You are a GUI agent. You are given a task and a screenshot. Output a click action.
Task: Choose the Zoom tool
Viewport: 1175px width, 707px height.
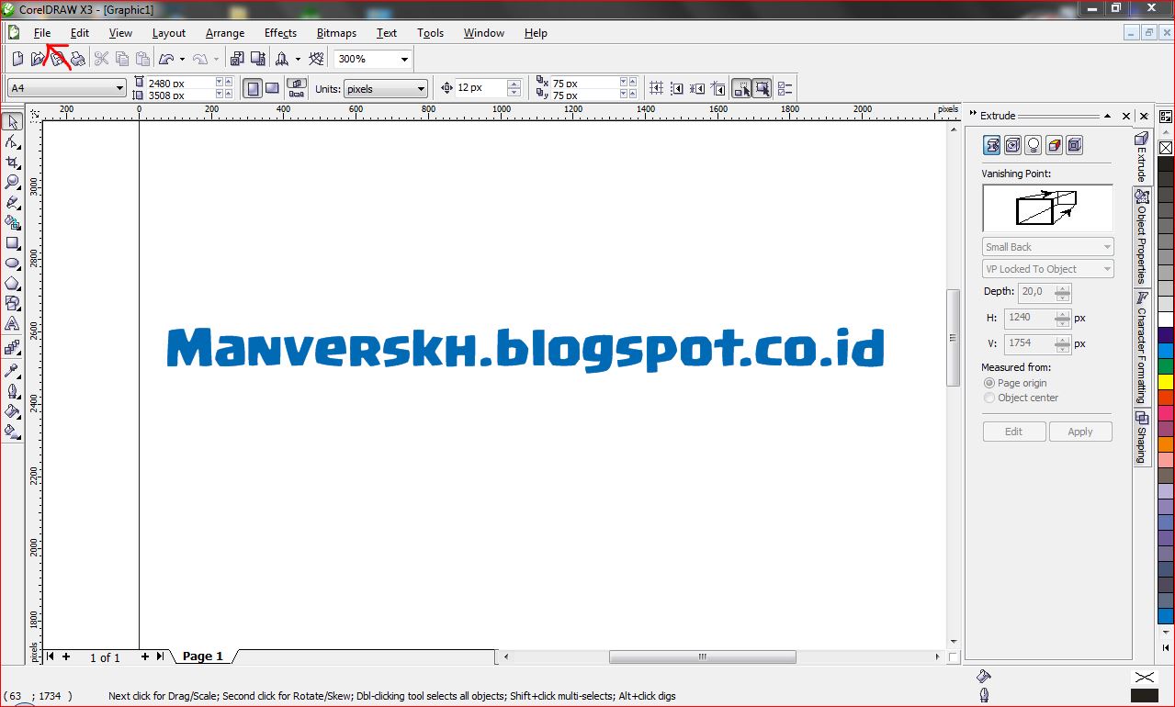pos(13,183)
